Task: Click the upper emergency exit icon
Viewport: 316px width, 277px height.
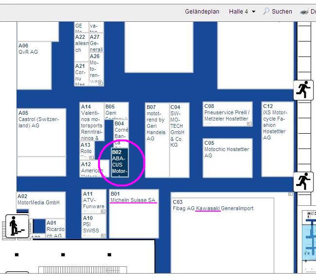Action: click(x=304, y=90)
